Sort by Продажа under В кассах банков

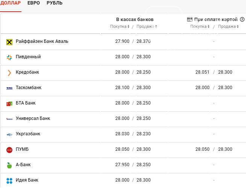pyautogui.click(x=147, y=26)
